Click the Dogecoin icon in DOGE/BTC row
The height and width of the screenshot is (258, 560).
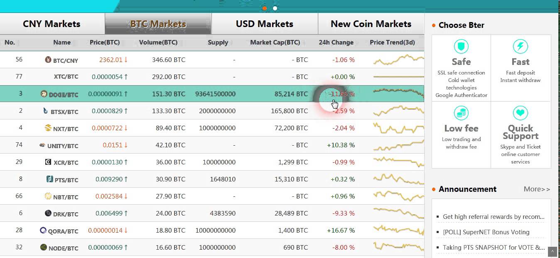pos(44,94)
